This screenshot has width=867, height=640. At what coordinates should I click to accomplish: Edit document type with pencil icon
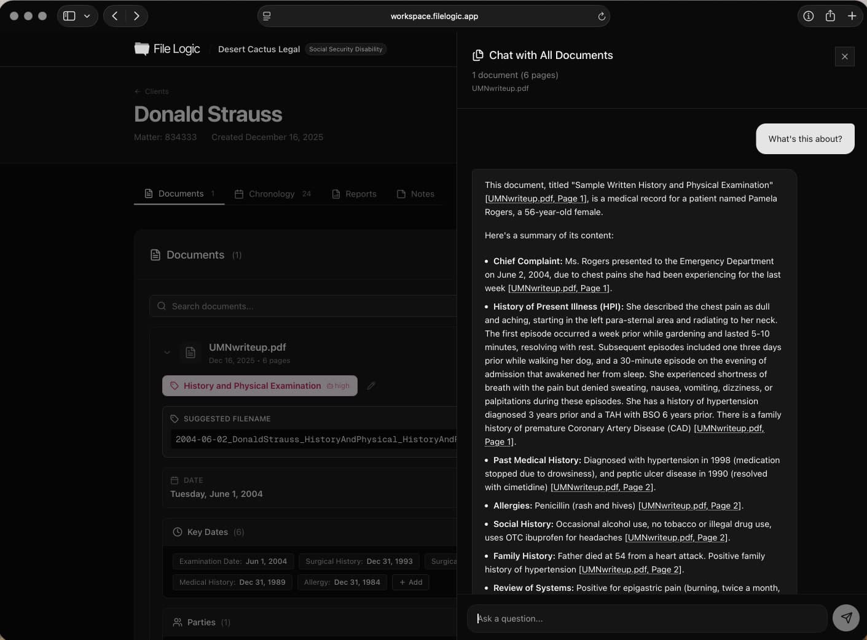pos(371,386)
